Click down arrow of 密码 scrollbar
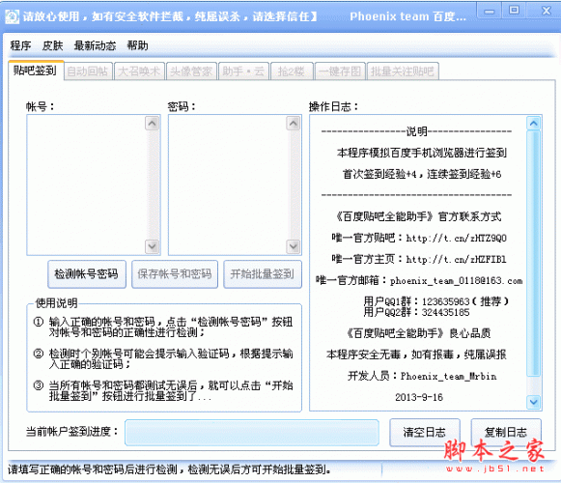Screen dimensions: 561x483 [x=294, y=246]
